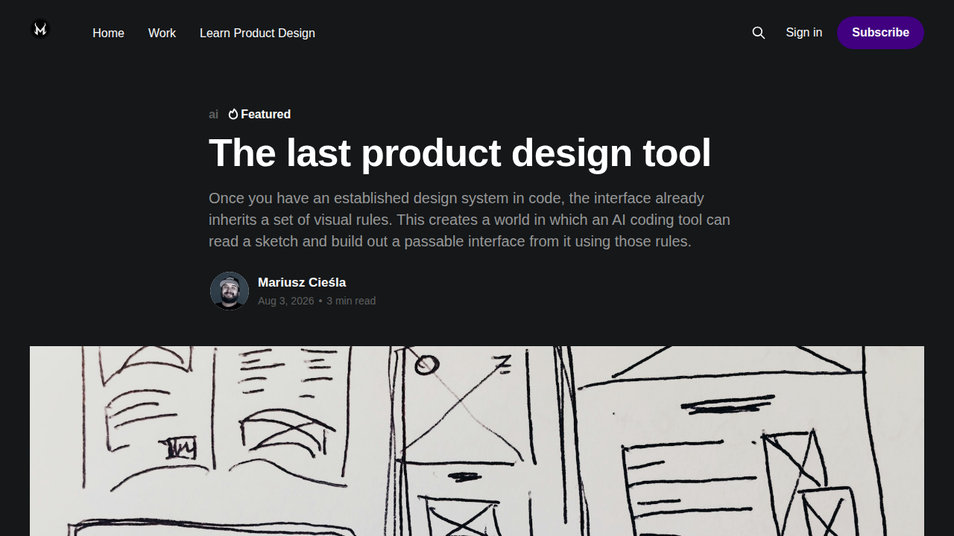Click the Featured label text

click(x=265, y=114)
